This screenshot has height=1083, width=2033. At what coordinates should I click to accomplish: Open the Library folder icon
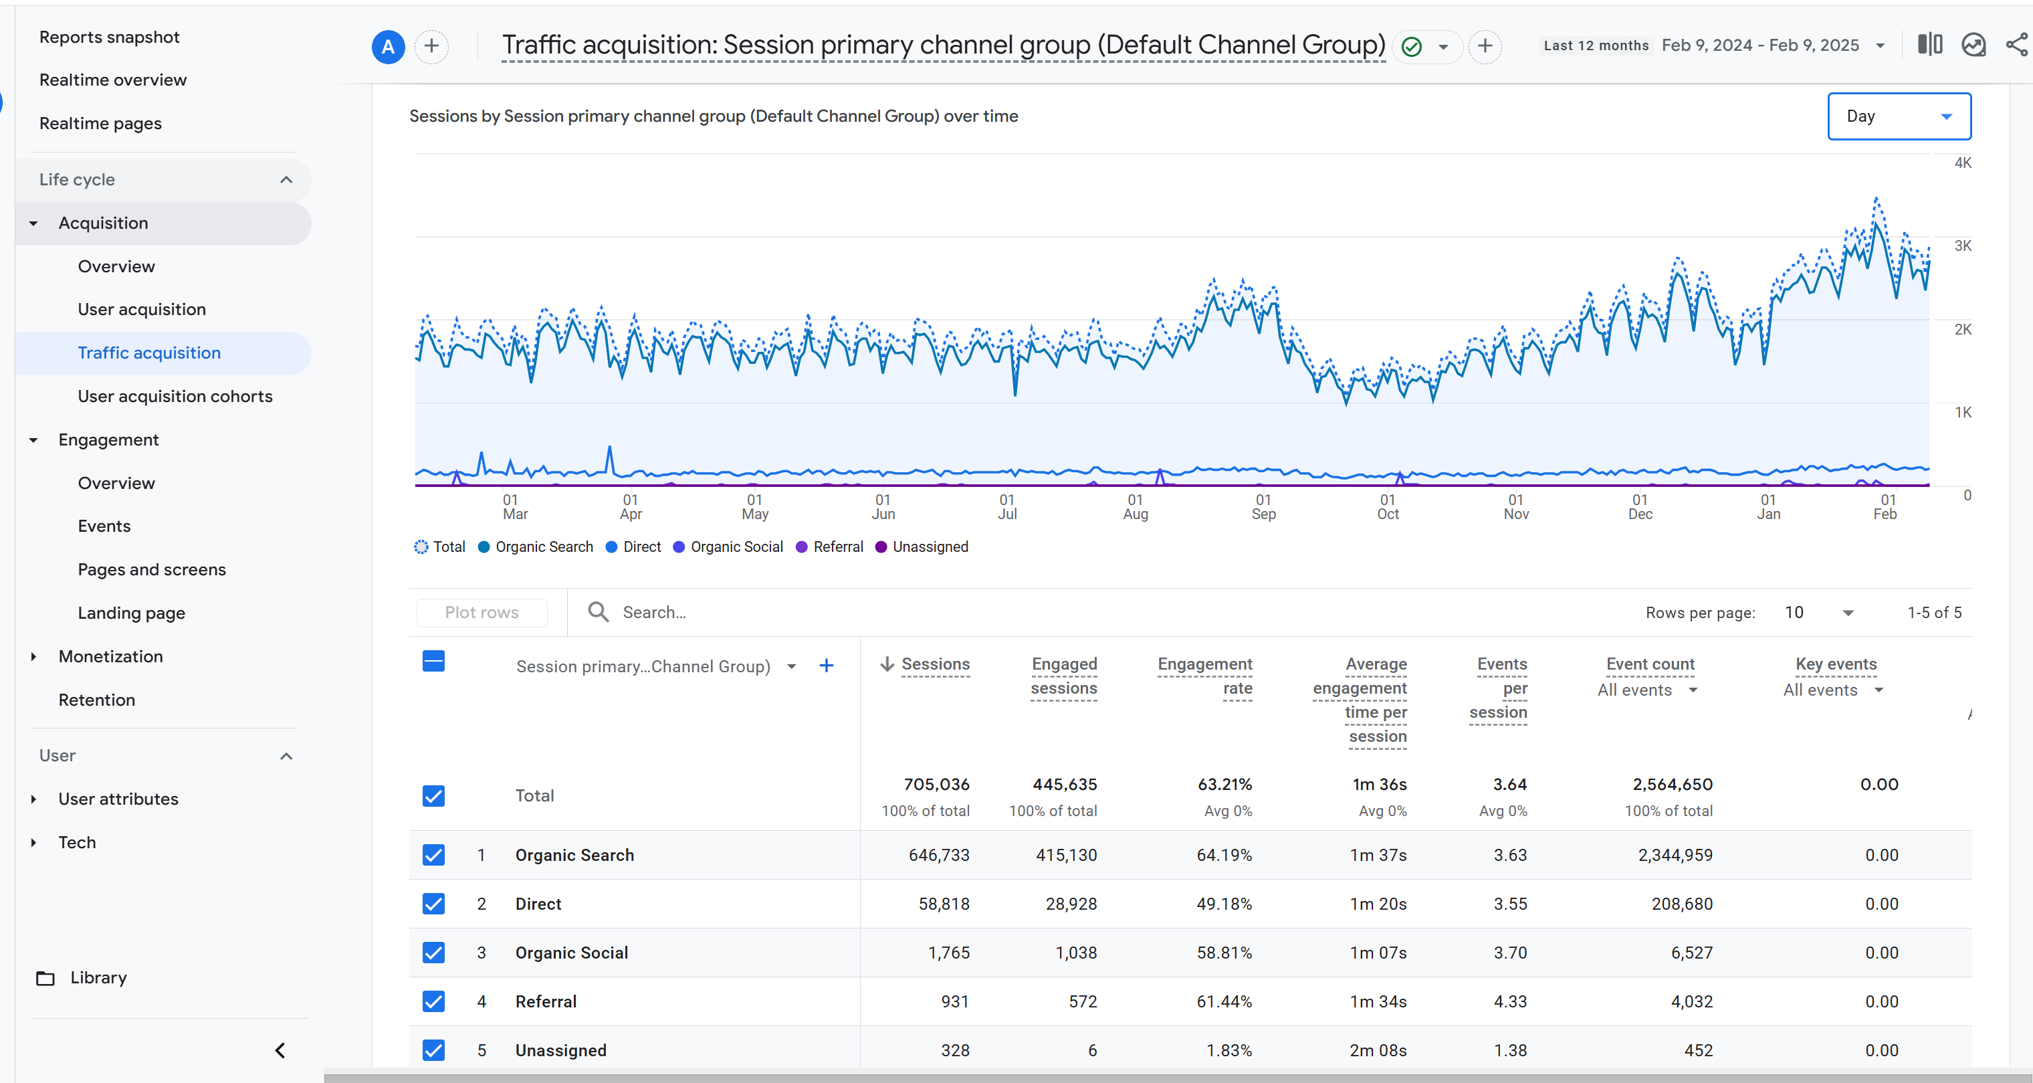45,978
